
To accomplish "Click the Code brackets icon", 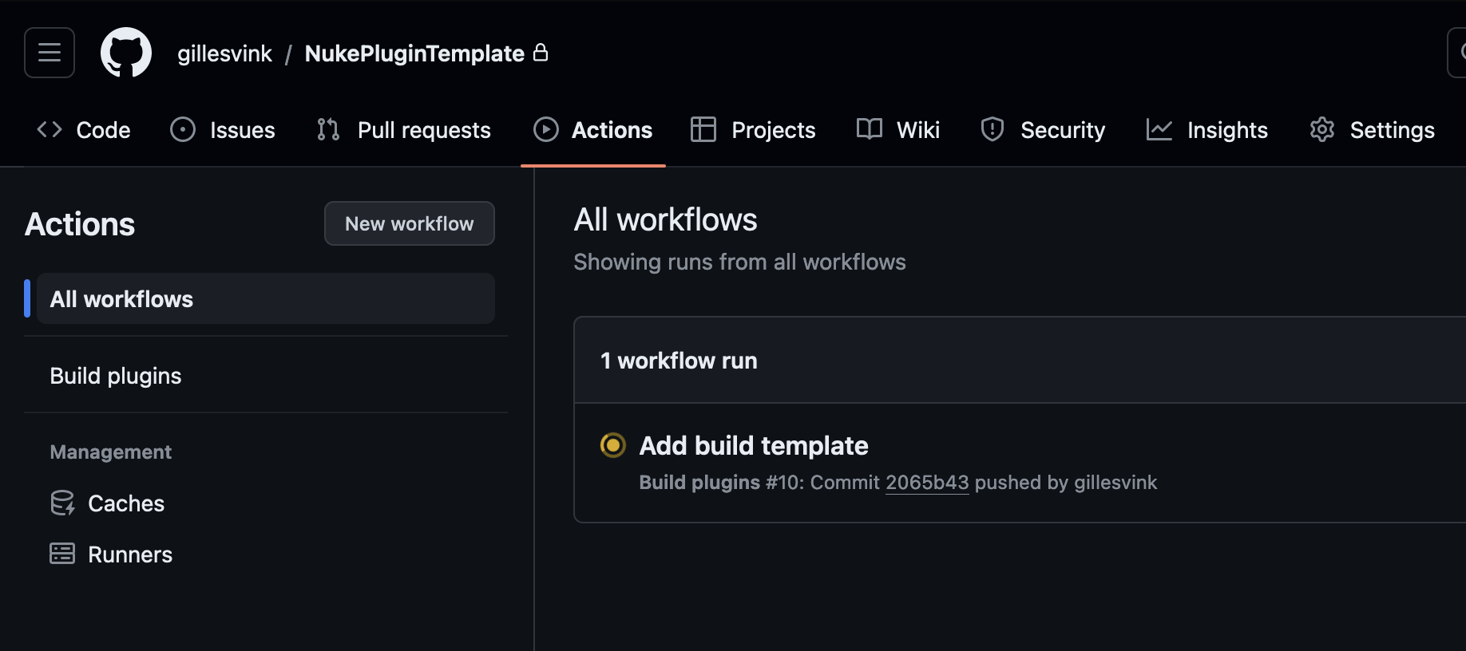I will [x=50, y=129].
